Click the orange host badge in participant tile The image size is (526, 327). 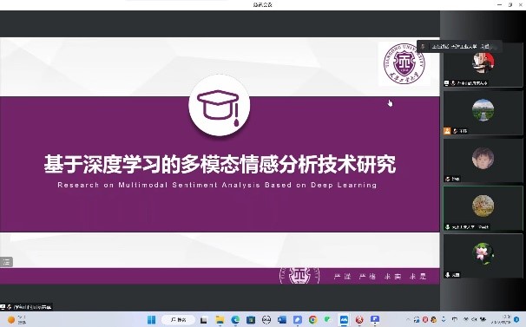pos(447,131)
